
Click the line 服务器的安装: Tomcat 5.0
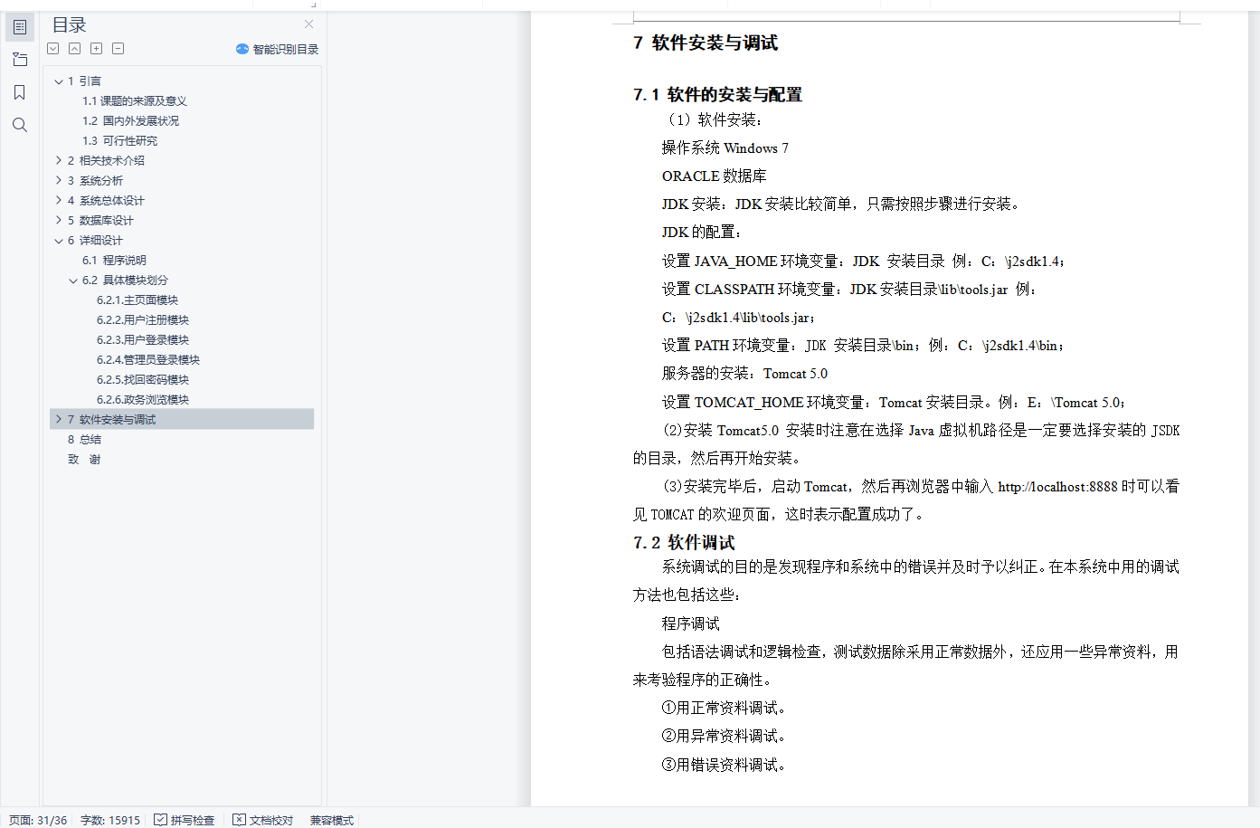pyautogui.click(x=744, y=374)
